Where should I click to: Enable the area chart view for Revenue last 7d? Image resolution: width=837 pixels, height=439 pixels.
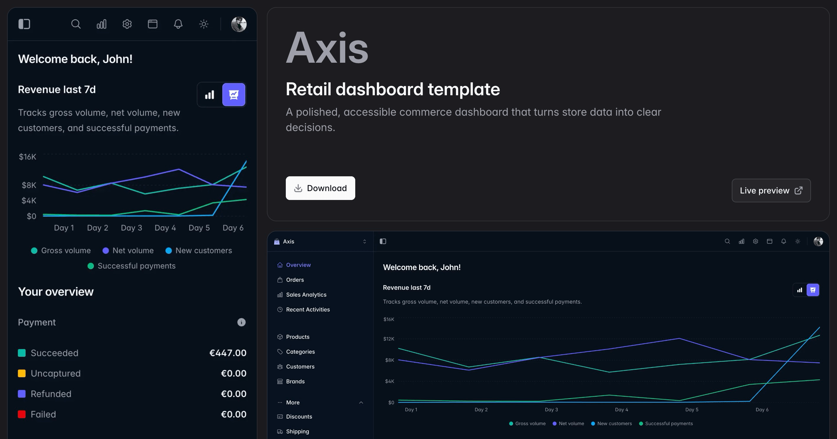point(234,94)
